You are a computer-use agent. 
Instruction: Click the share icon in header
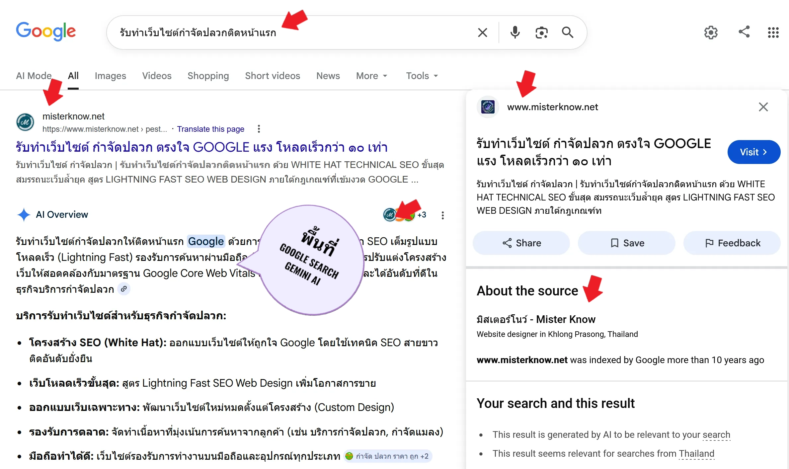point(744,32)
